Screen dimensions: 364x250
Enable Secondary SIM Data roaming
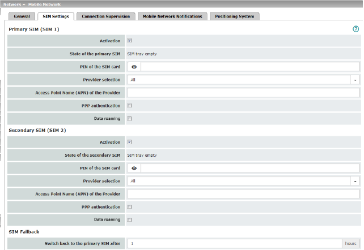[x=129, y=219]
